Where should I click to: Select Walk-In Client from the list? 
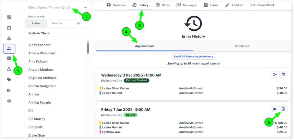(x=39, y=33)
